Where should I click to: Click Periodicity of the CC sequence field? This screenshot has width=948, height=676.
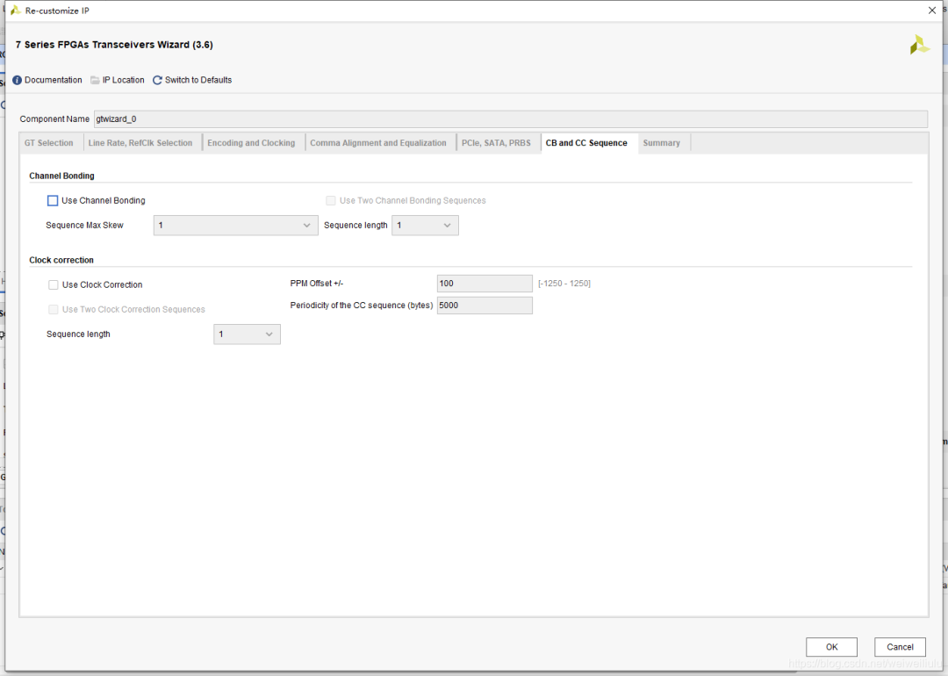tap(485, 306)
